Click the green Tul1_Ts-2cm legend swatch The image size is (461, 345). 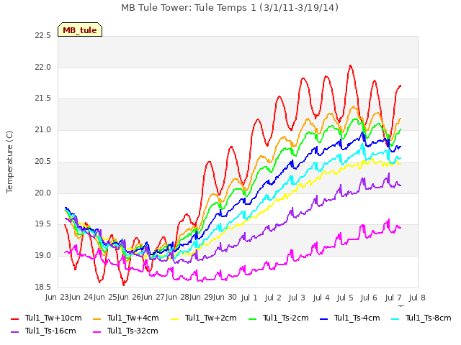(x=252, y=319)
